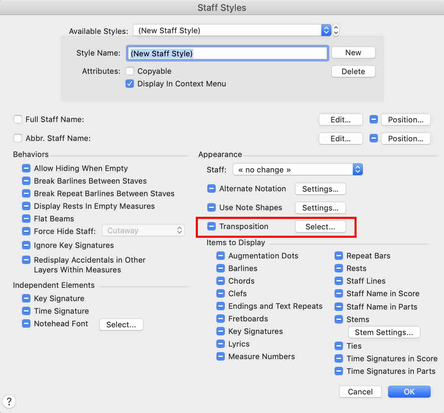
Task: Click Select button next to Transposition
Action: coord(320,227)
